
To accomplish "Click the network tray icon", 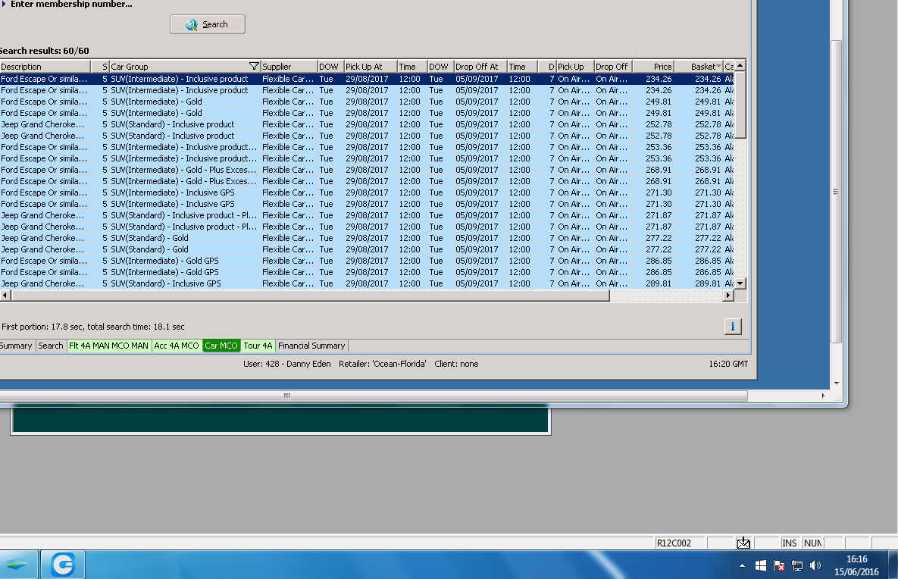I will (797, 565).
